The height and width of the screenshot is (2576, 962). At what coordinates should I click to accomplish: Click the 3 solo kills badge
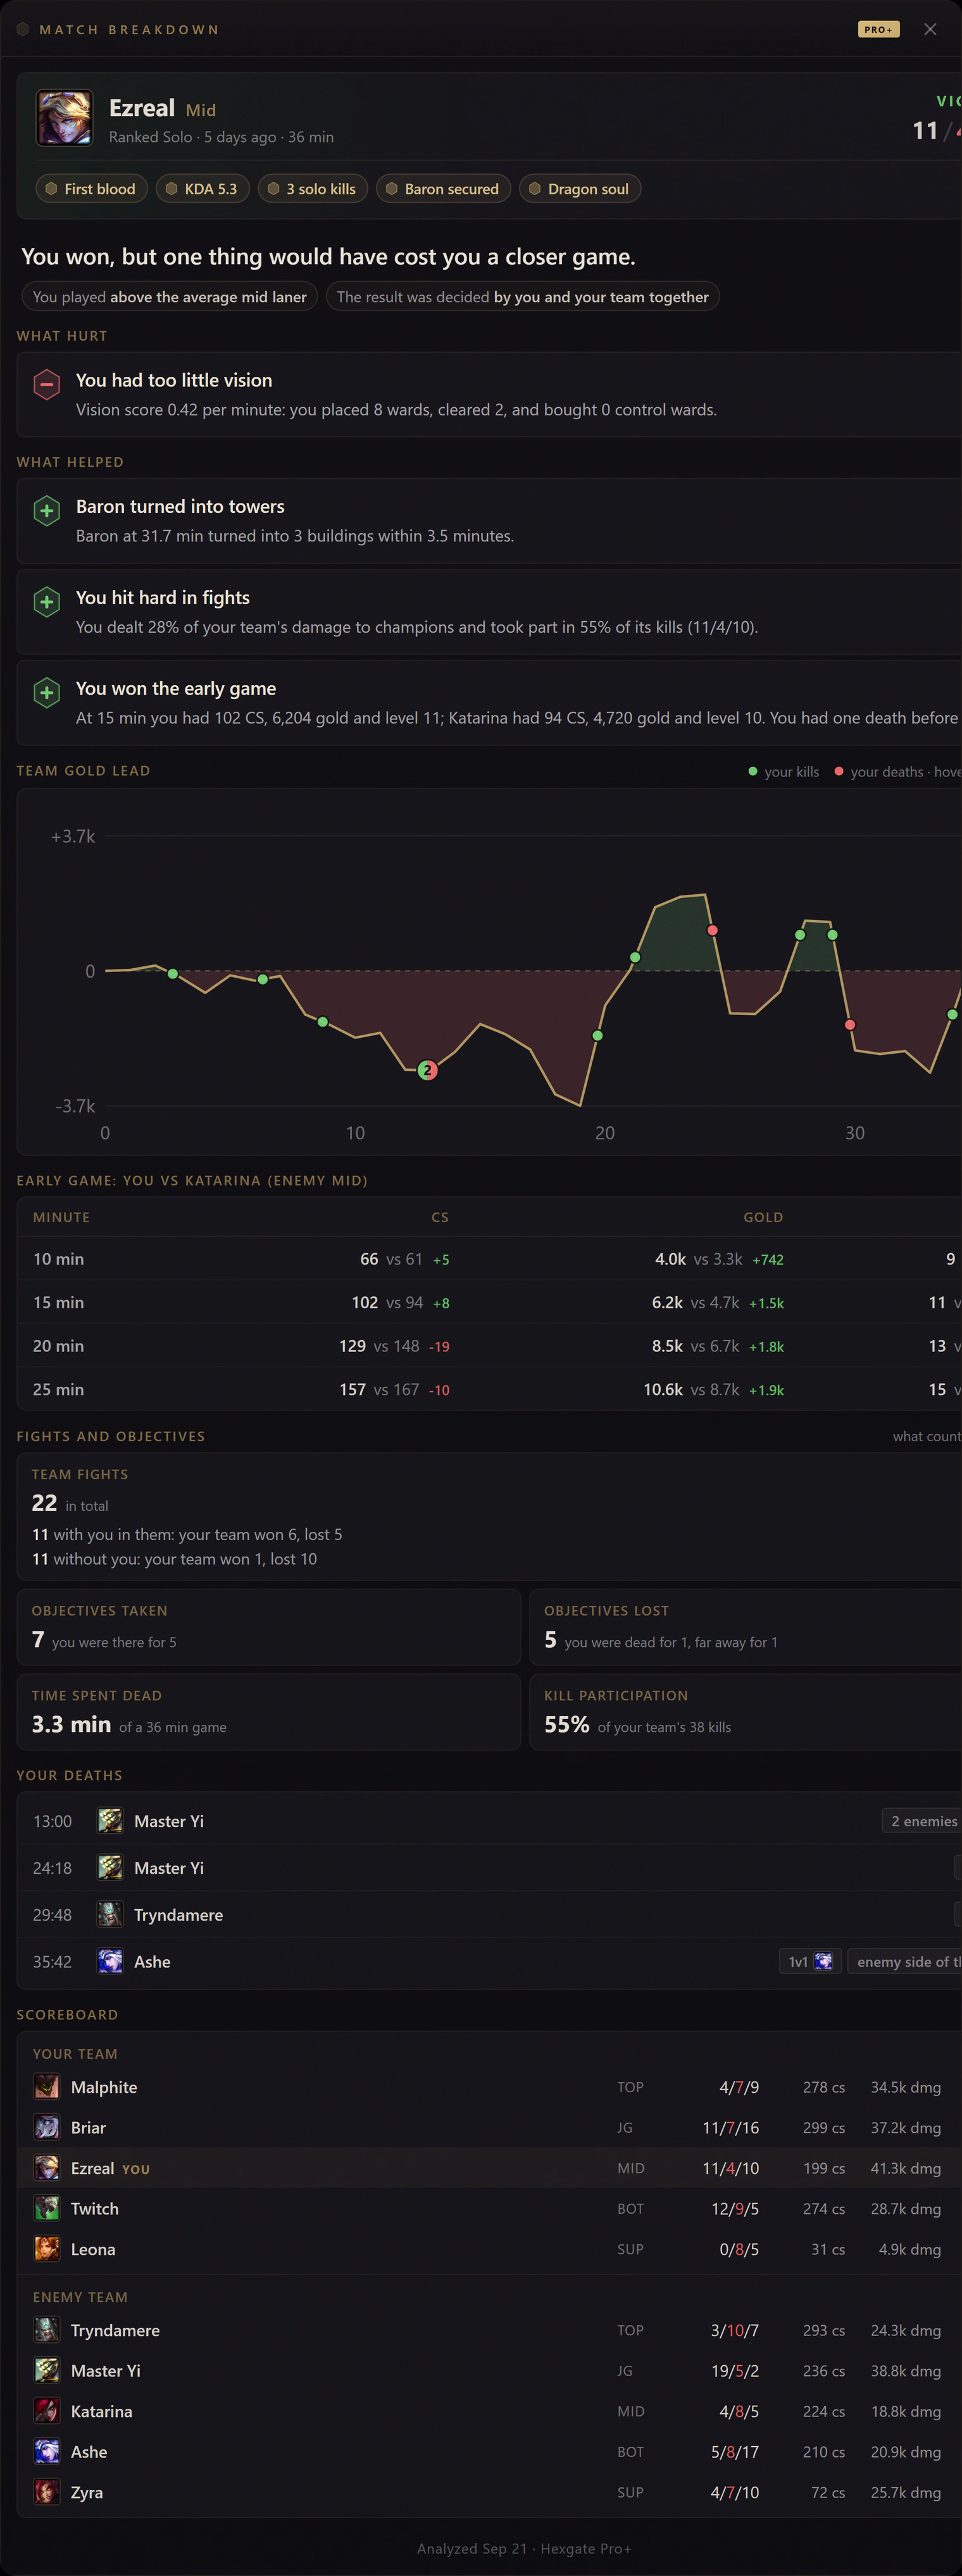tap(313, 189)
